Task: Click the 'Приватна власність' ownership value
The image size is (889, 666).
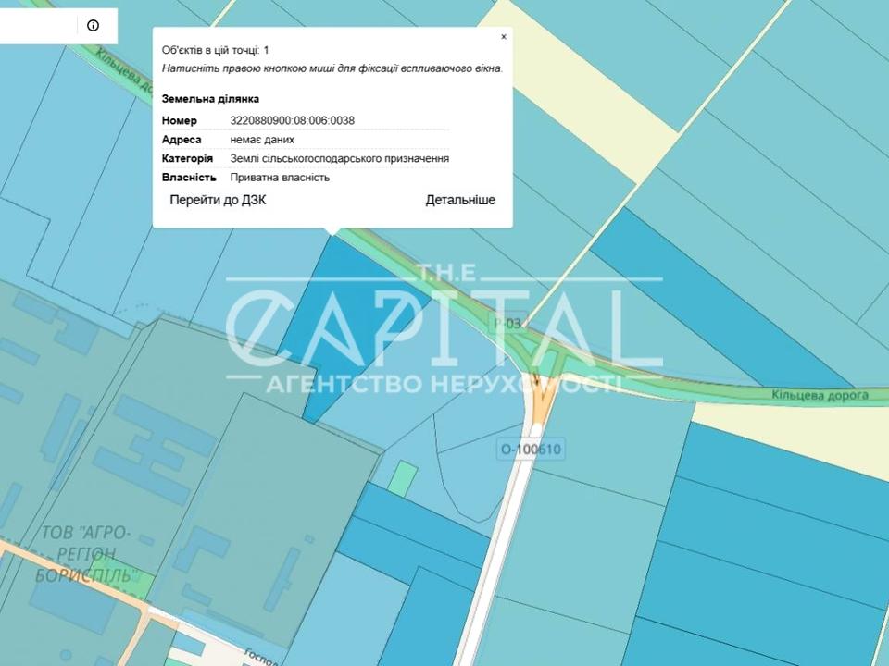Action: pos(280,178)
